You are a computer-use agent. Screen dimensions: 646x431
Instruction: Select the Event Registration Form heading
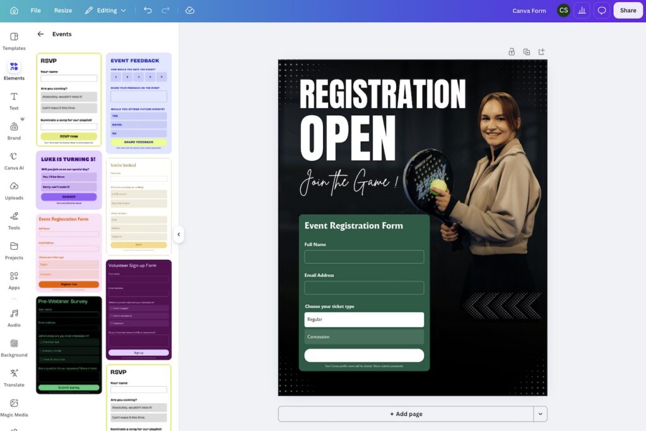(x=354, y=225)
